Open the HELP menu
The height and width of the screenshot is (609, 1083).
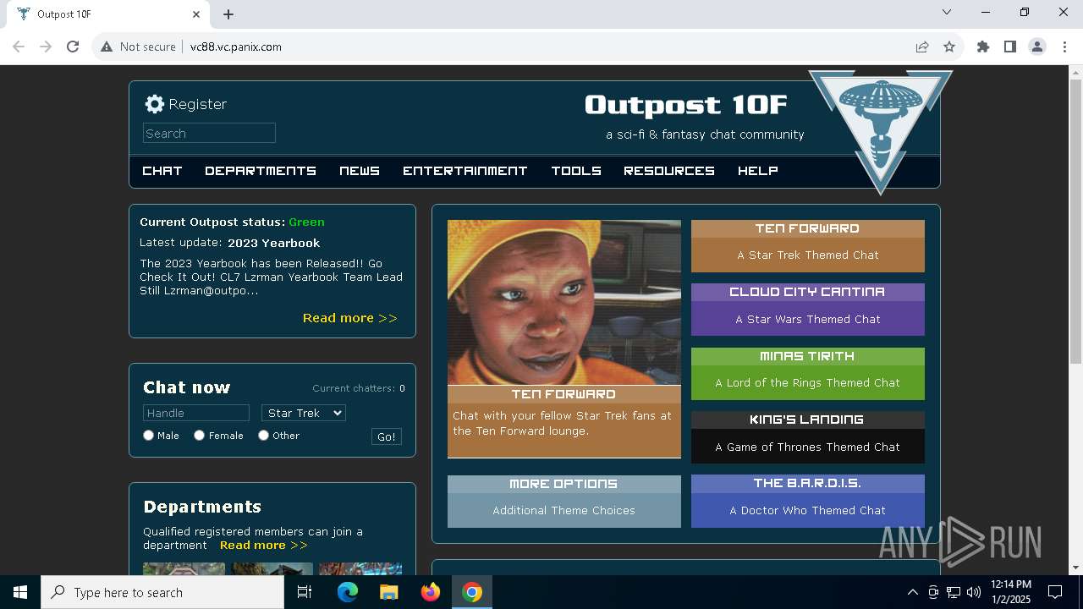coord(758,171)
